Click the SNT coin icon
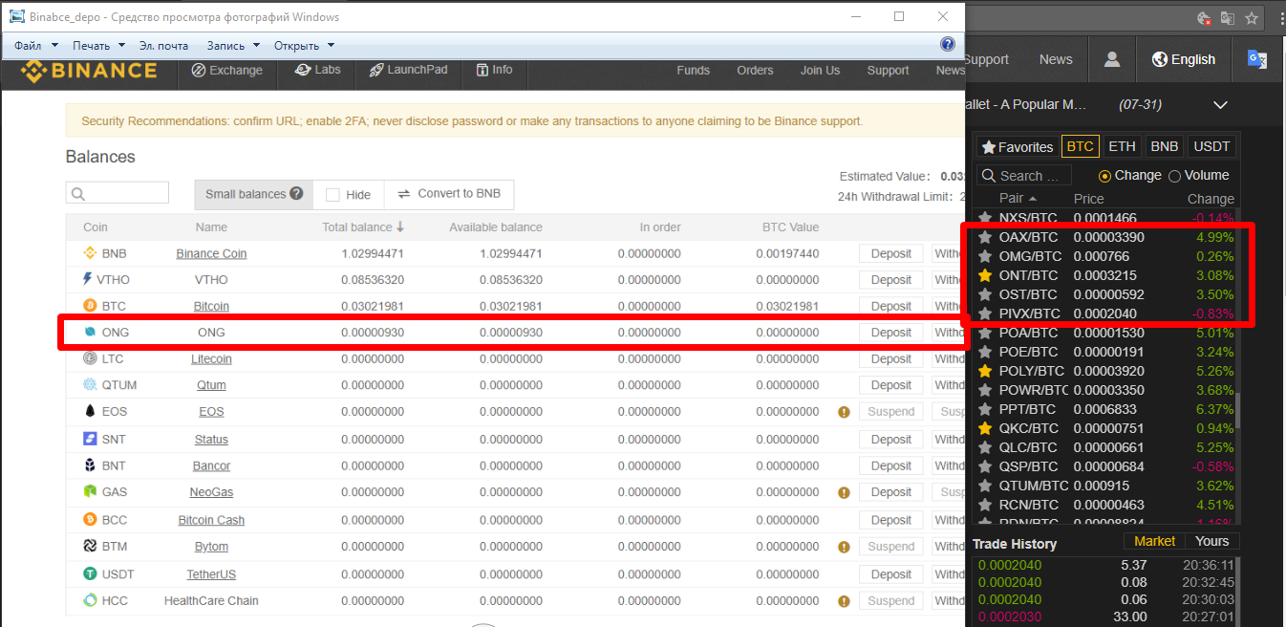 91,439
